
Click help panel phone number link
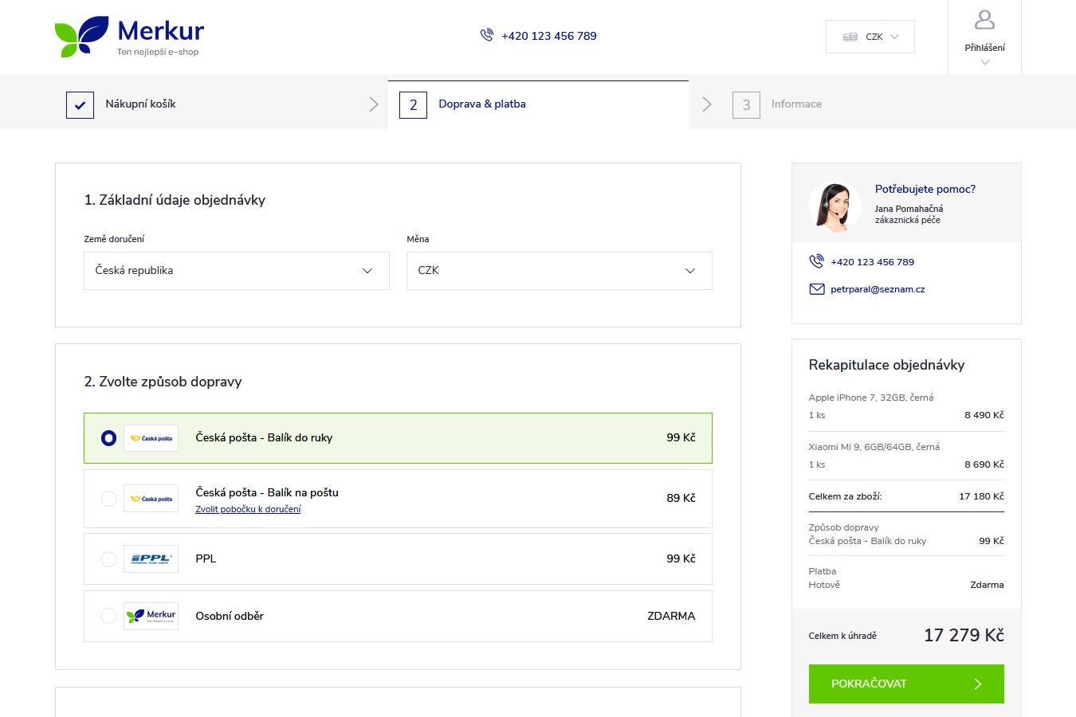872,261
